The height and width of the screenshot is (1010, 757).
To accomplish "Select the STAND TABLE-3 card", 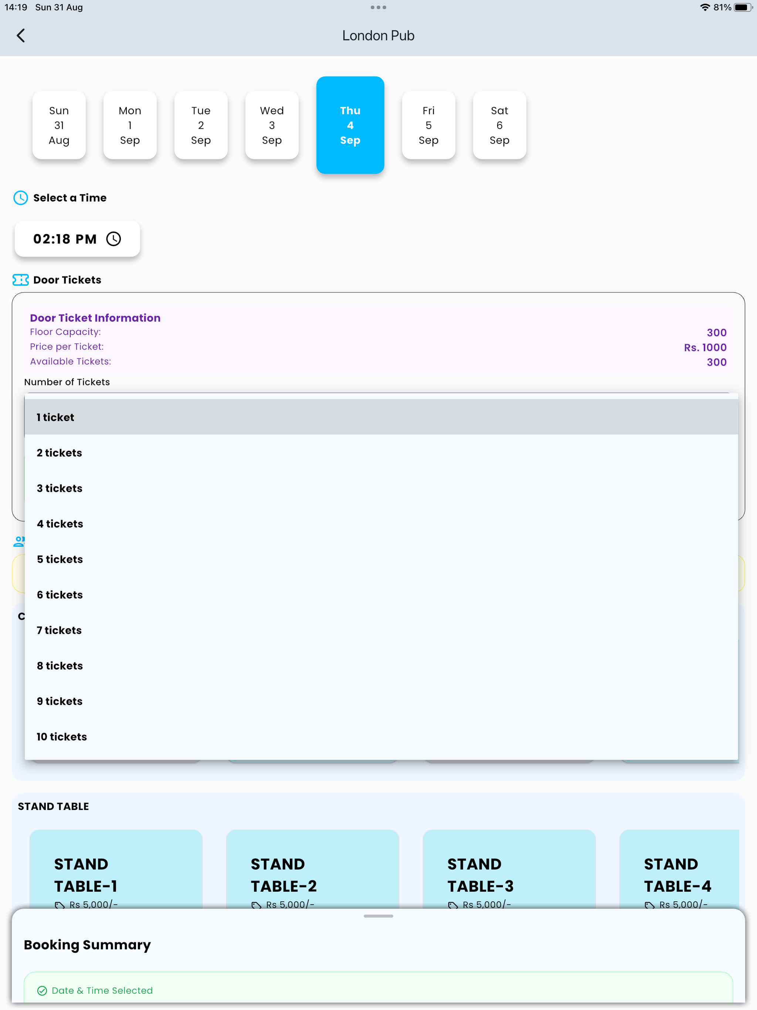I will 509,870.
